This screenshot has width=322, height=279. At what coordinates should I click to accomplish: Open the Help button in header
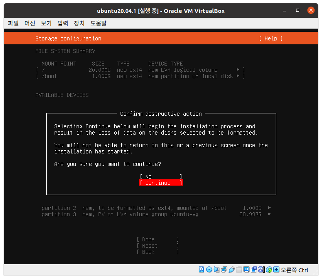click(x=271, y=38)
